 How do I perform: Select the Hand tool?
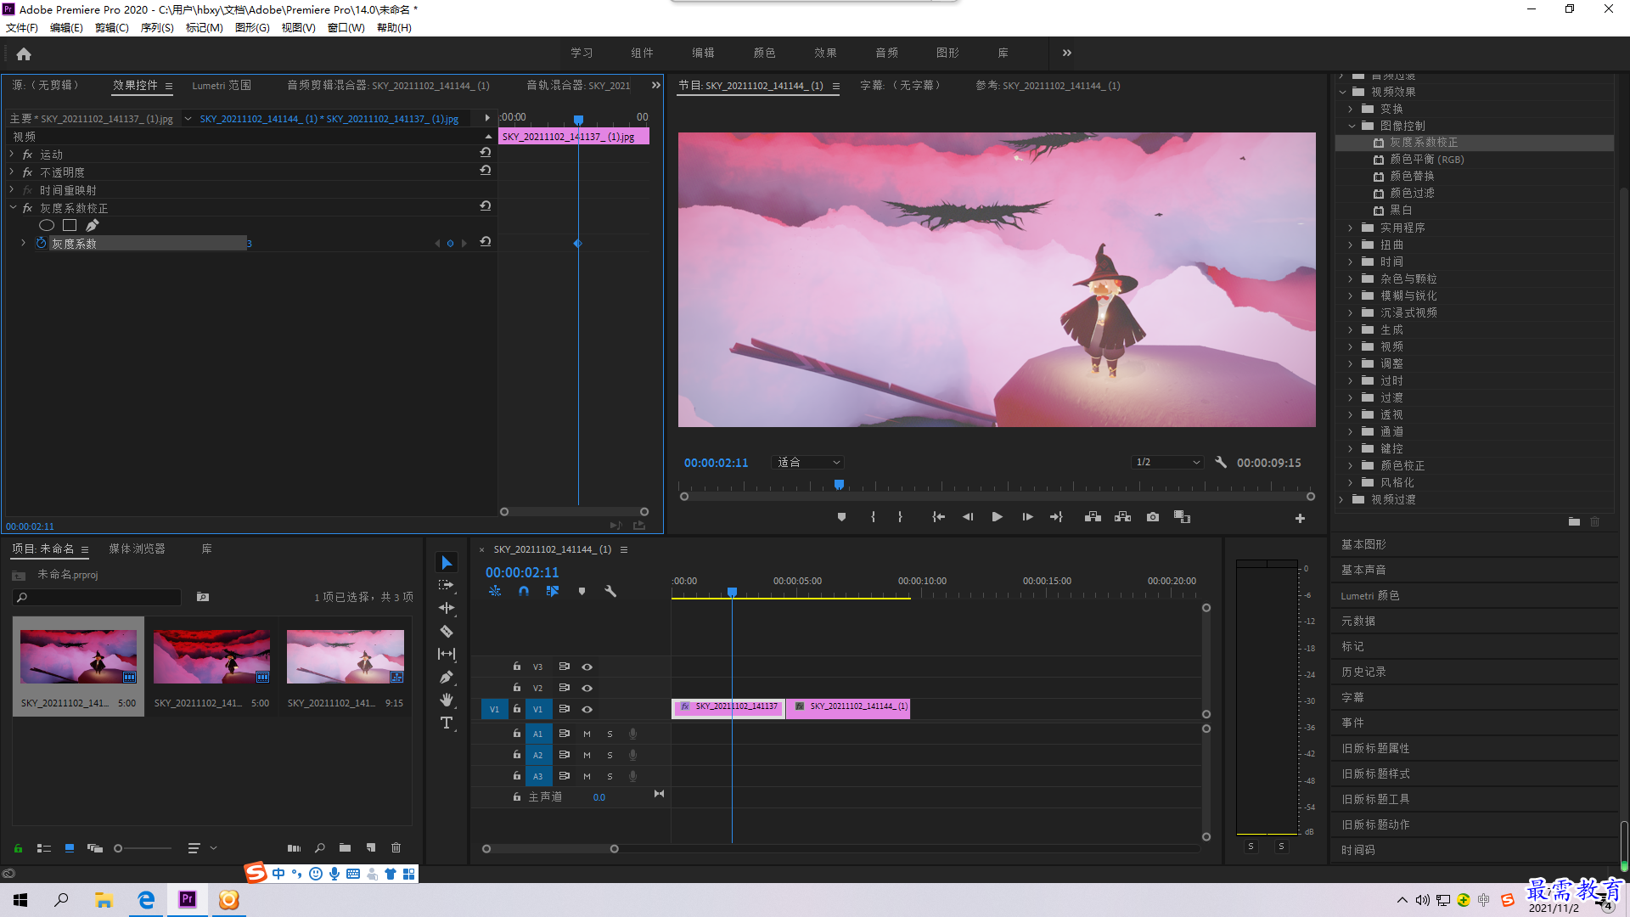coord(447,700)
